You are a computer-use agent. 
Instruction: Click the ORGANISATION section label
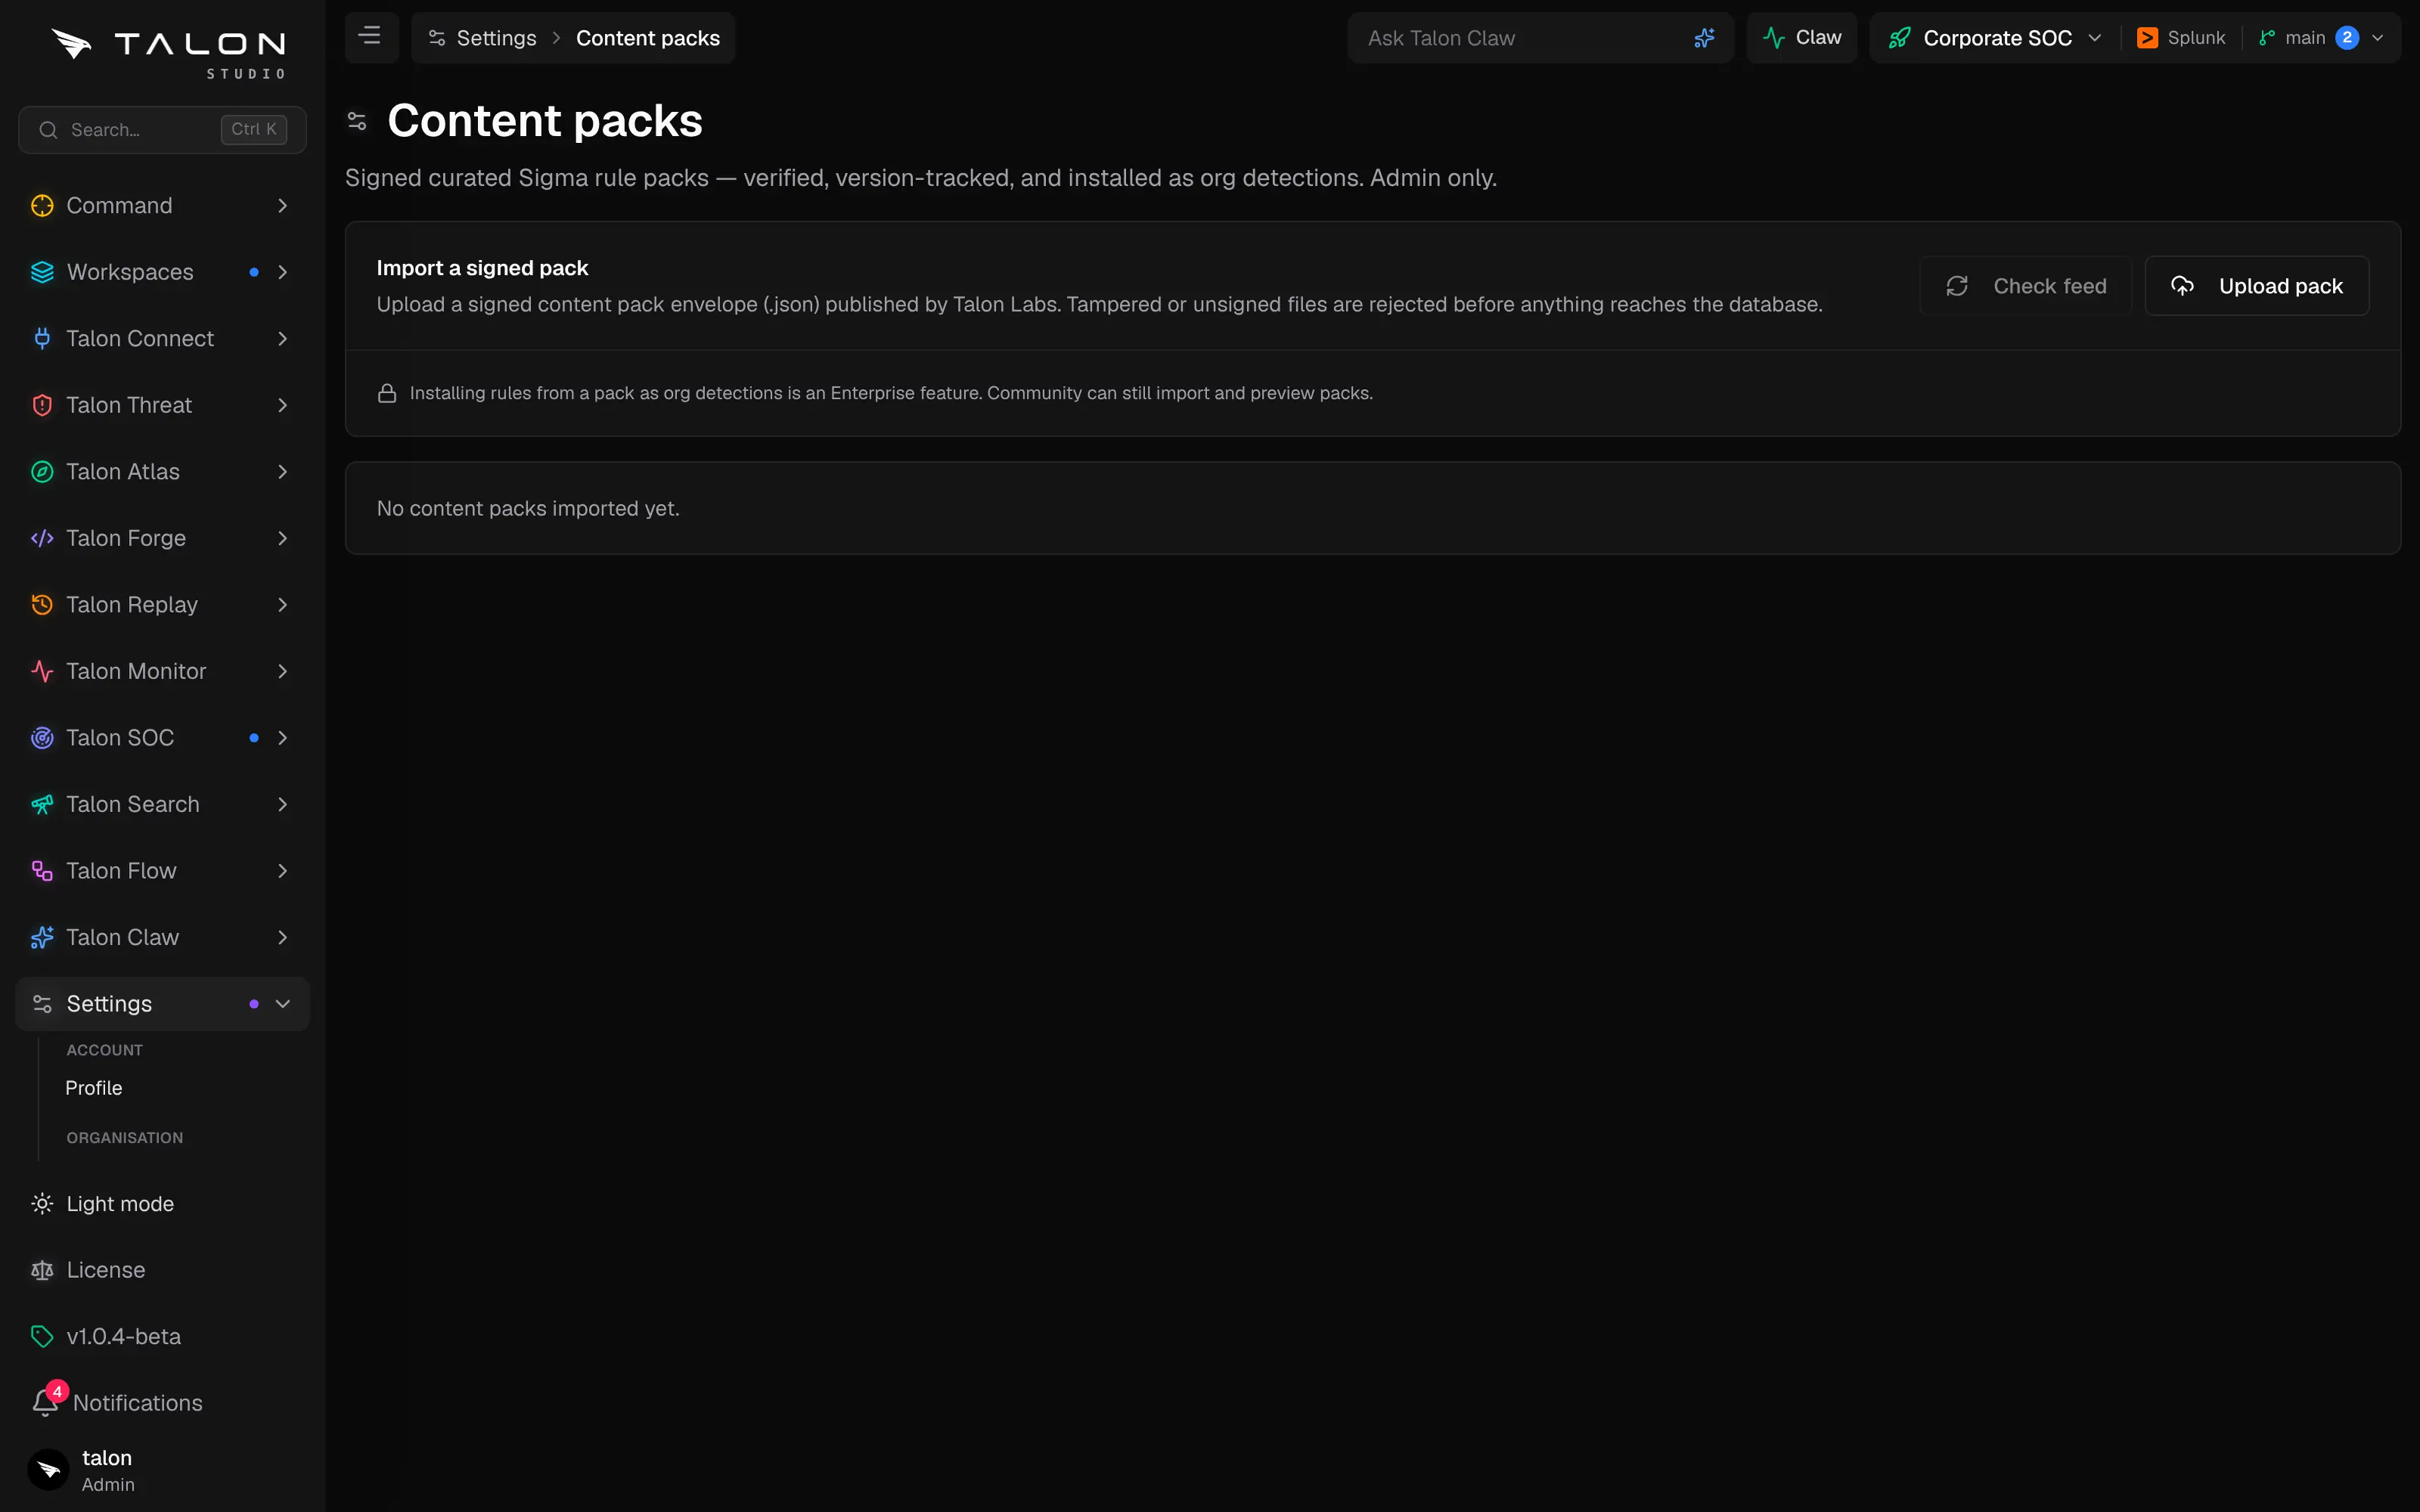(125, 1138)
